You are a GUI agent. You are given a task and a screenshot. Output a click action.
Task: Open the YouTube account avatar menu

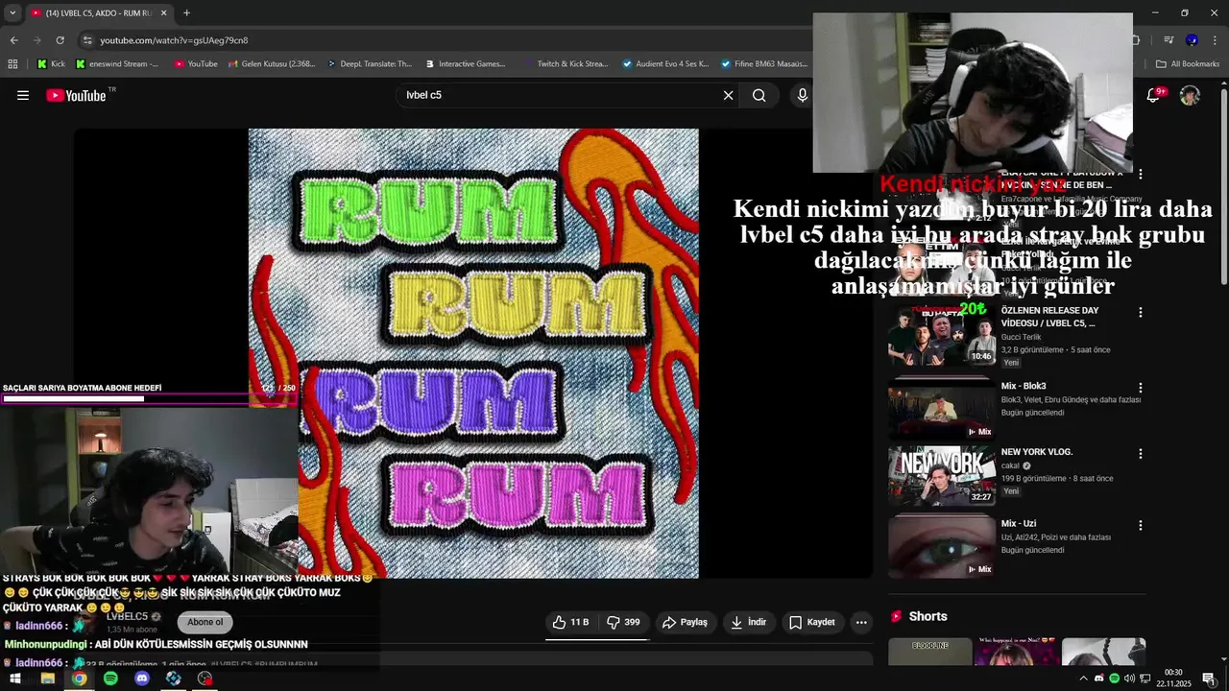tap(1190, 95)
